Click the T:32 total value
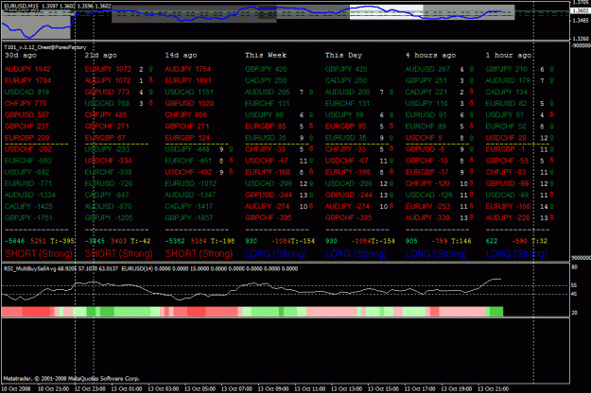The image size is (591, 393). click(x=539, y=241)
